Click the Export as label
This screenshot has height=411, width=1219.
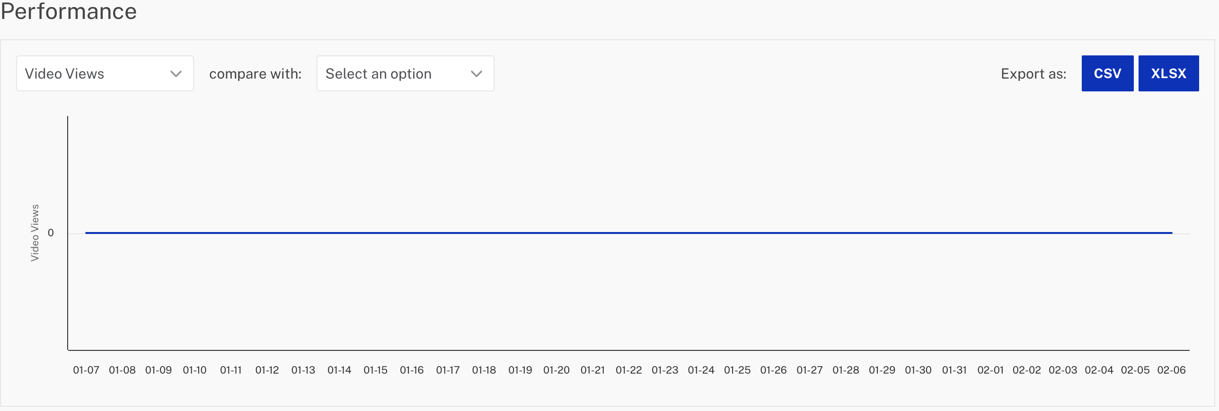(x=1033, y=73)
